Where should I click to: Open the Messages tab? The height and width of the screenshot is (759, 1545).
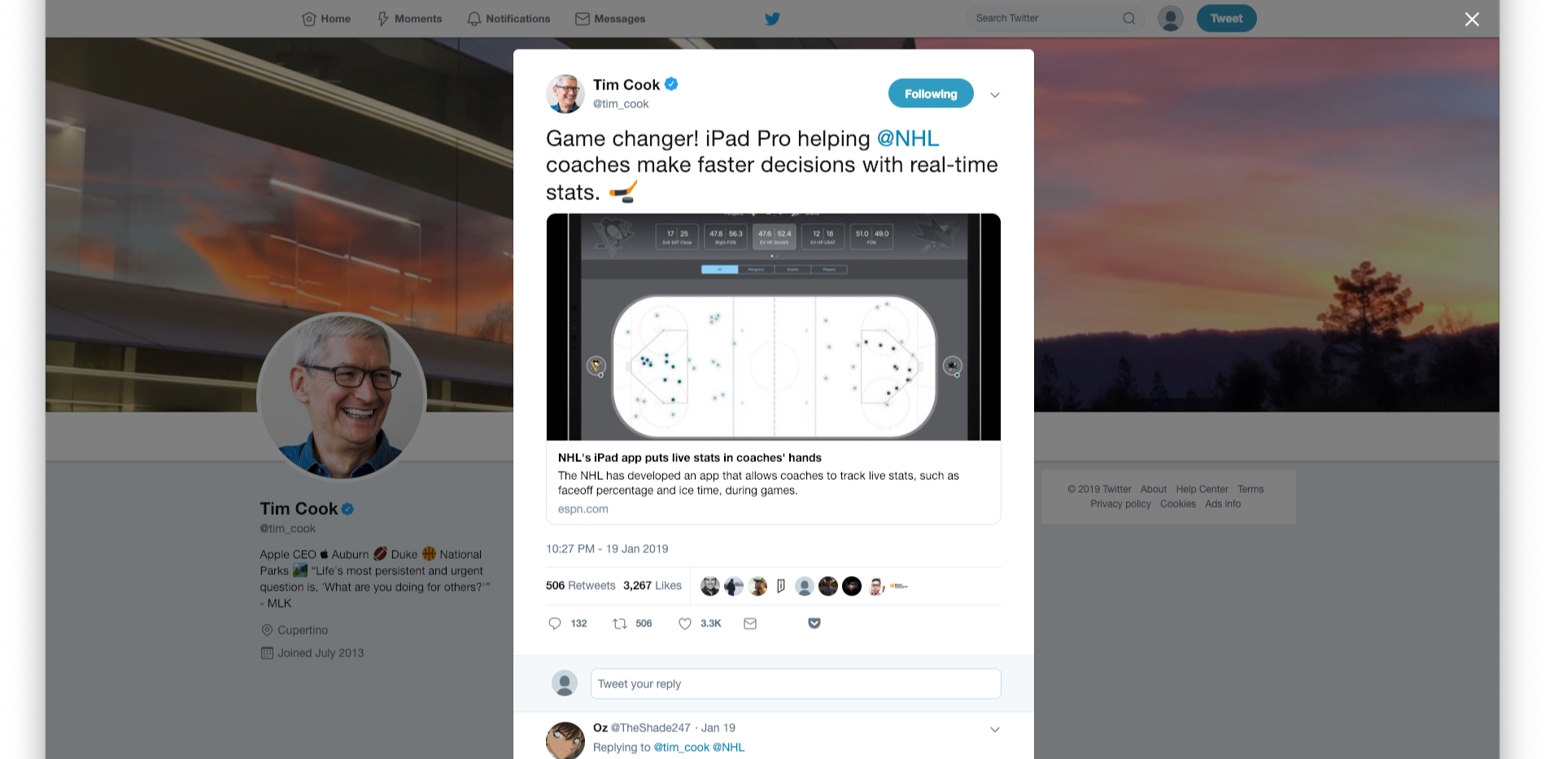pos(610,19)
